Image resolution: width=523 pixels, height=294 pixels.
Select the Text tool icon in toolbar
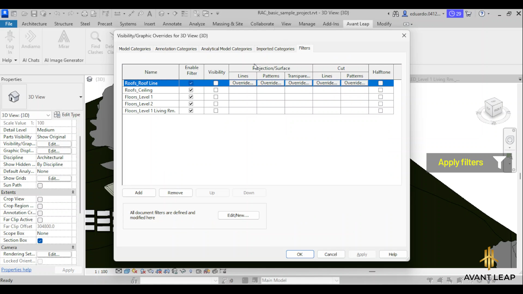[150, 13]
